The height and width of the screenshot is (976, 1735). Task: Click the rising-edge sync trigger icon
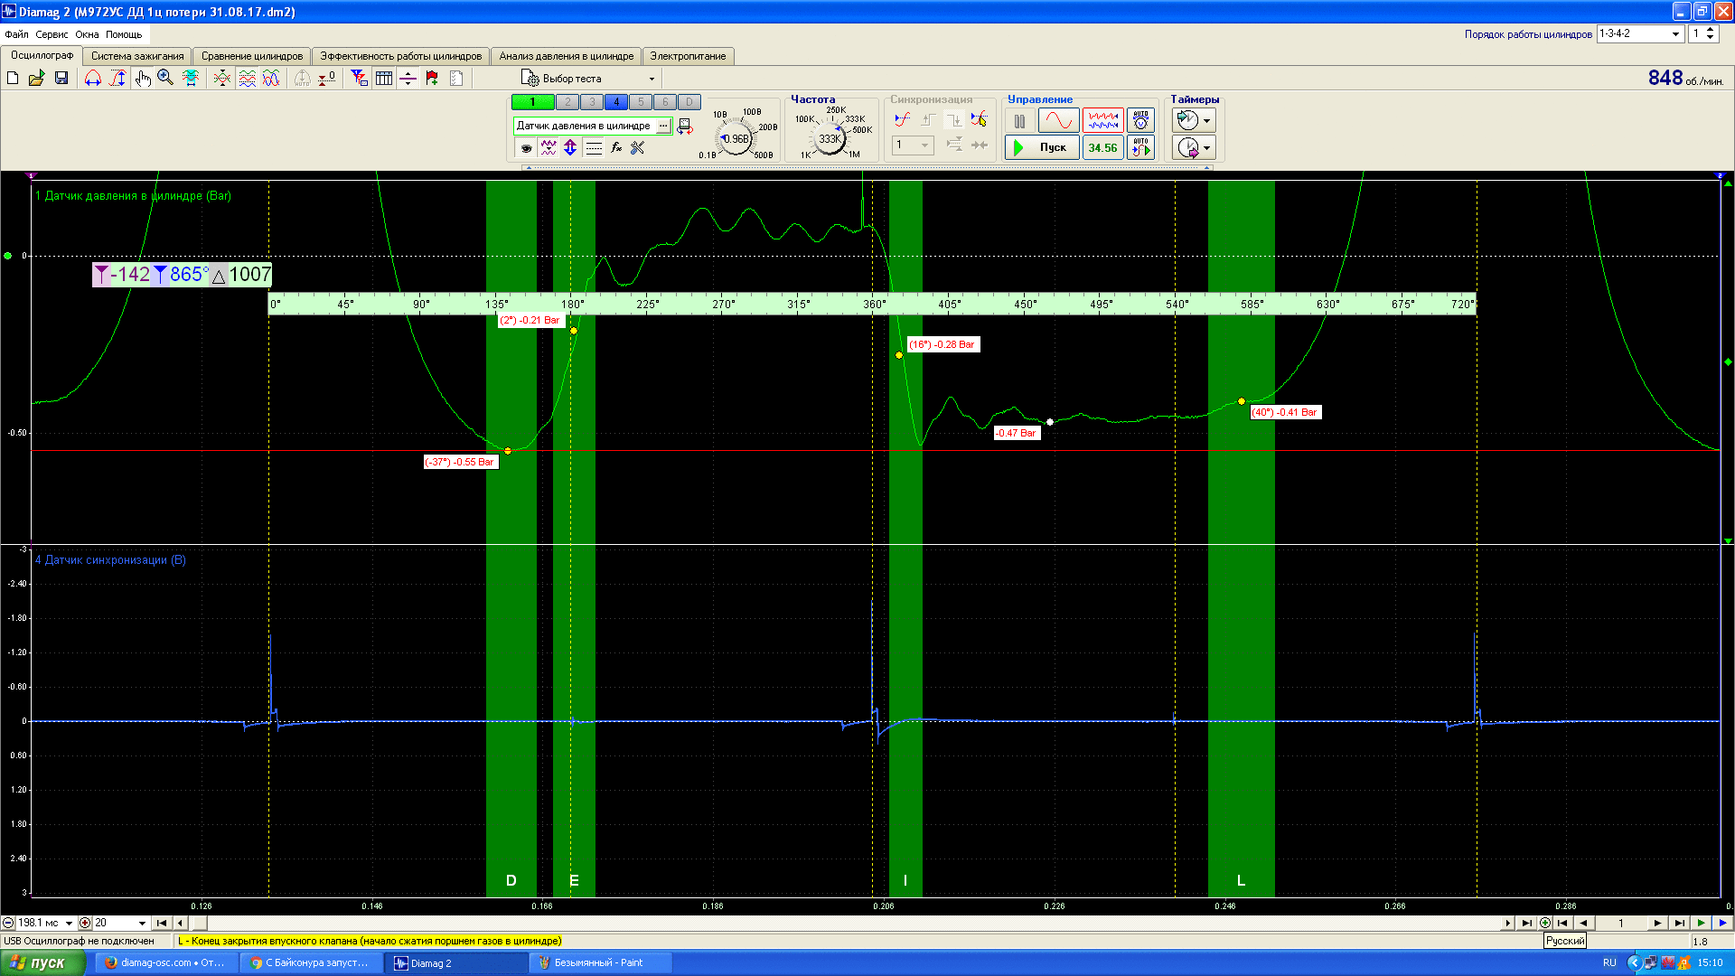pos(902,119)
